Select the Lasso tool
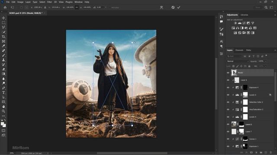Viewport: 277px width, 155px height. coord(3,27)
